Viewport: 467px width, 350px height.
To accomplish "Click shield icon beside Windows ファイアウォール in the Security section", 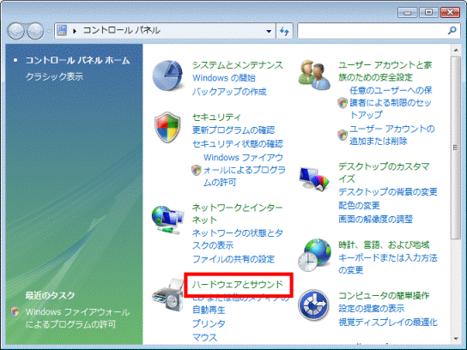I will pyautogui.click(x=196, y=170).
